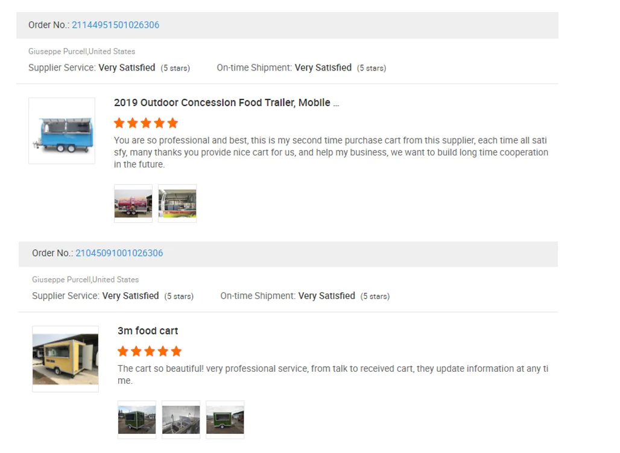
Task: View the middle sink review photo
Action: (x=181, y=420)
